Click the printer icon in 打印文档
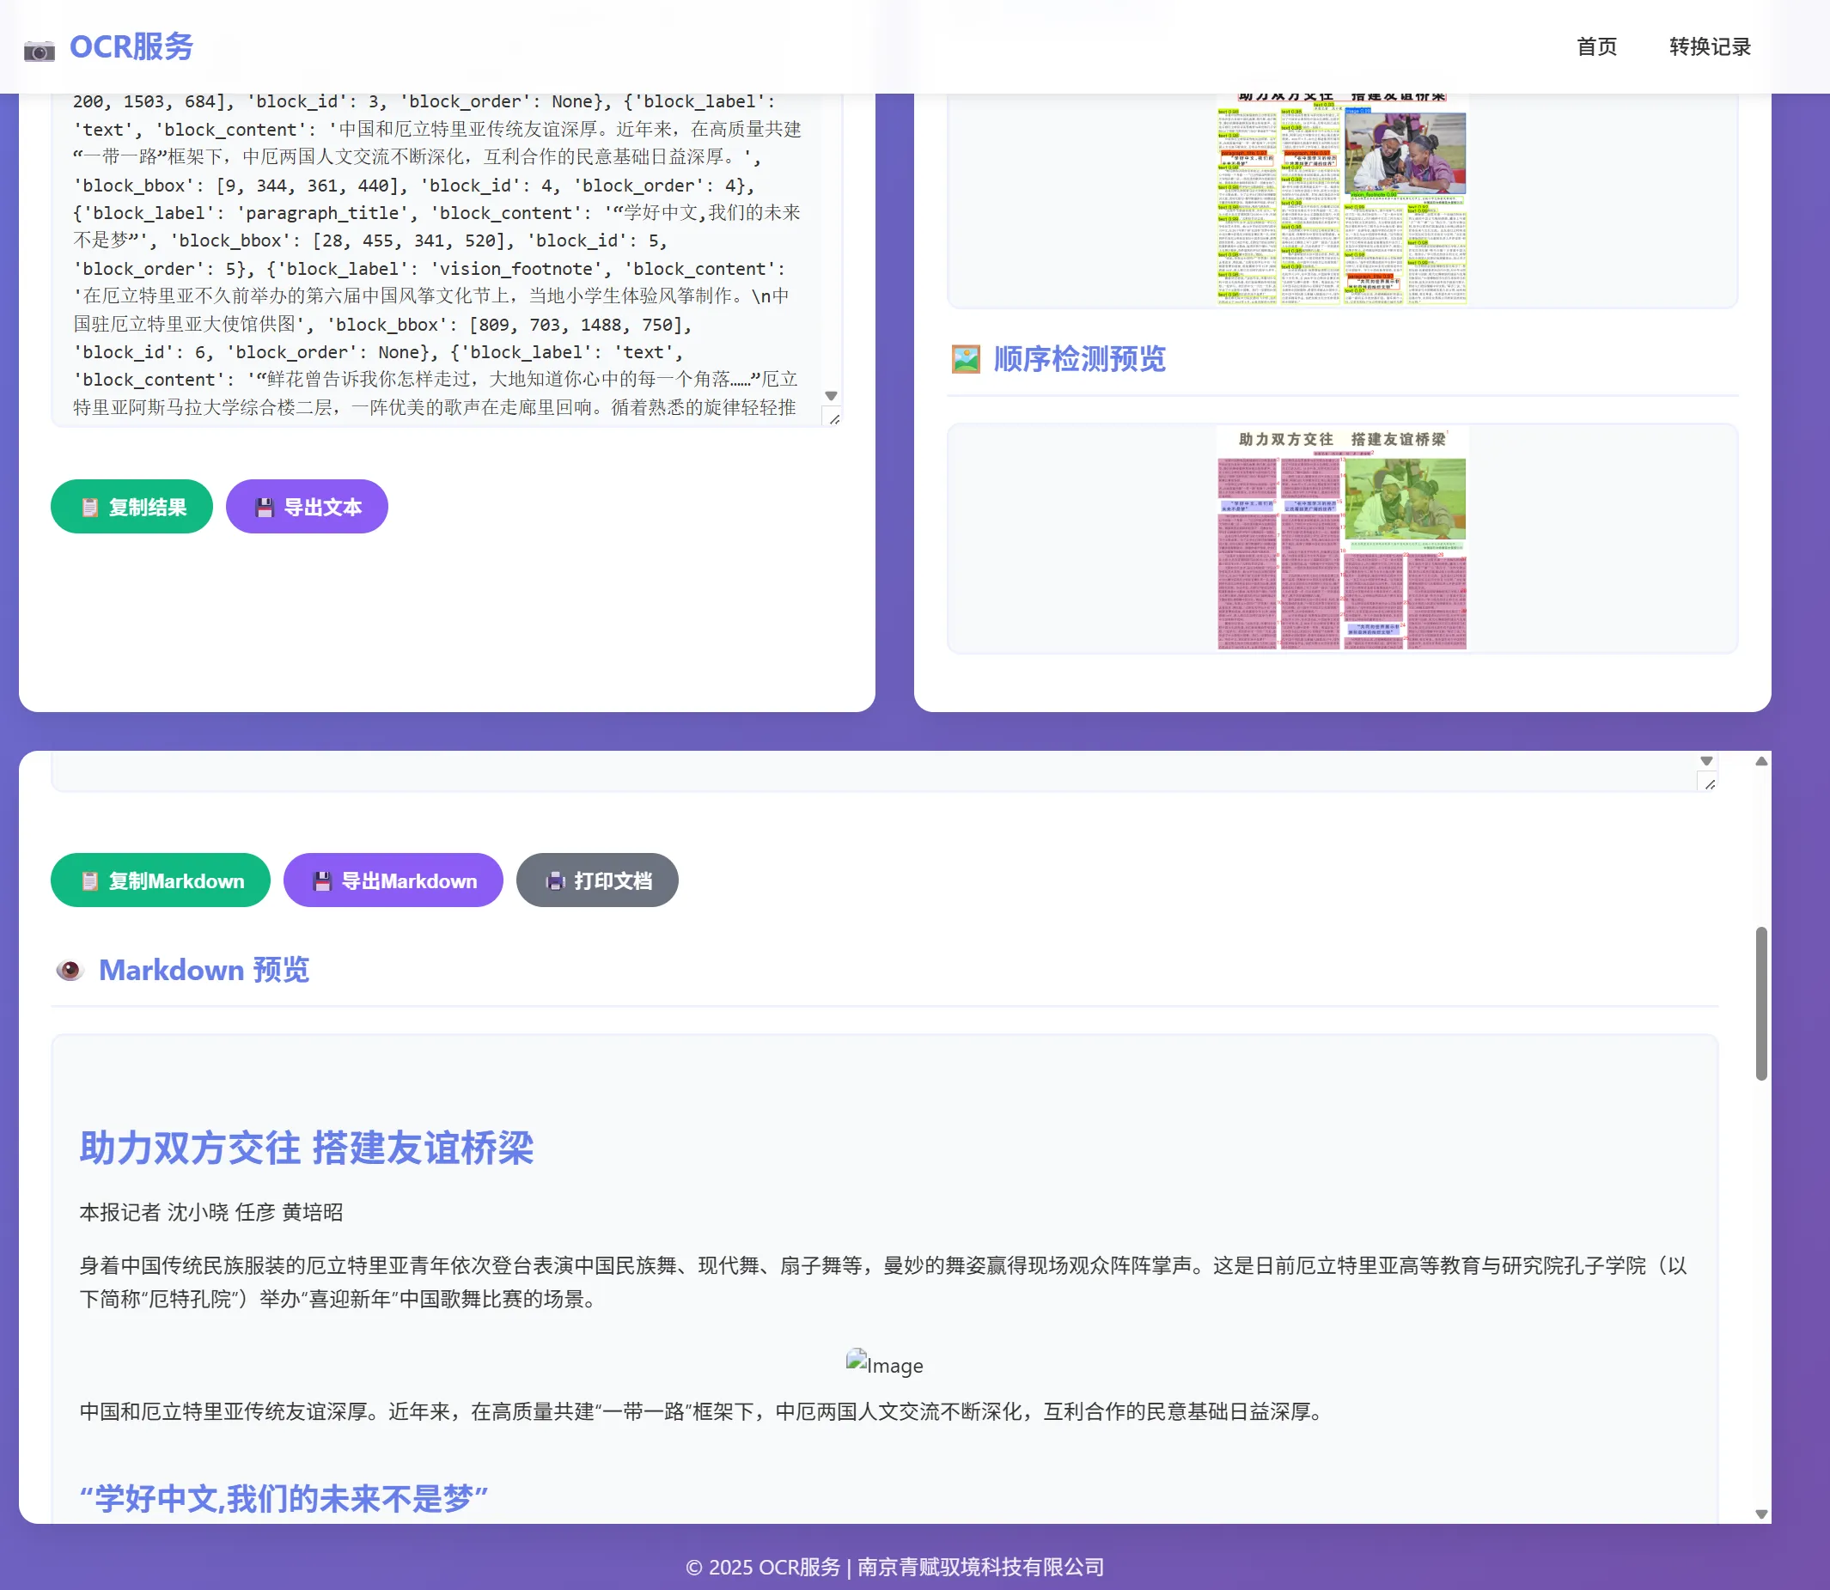Image resolution: width=1830 pixels, height=1590 pixels. pyautogui.click(x=556, y=880)
